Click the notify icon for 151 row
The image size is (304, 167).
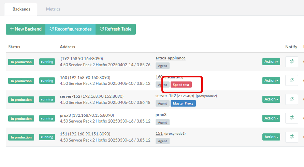(291, 137)
